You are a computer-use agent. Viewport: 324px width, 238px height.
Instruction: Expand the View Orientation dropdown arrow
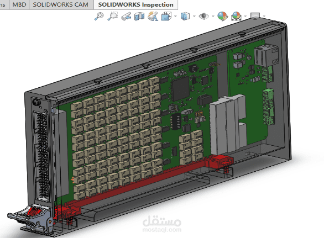[x=175, y=16]
